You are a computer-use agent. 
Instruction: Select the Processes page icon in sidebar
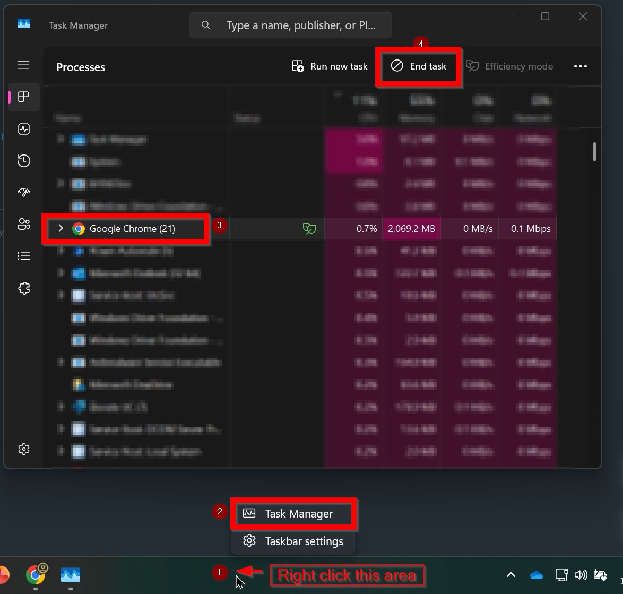click(x=23, y=97)
